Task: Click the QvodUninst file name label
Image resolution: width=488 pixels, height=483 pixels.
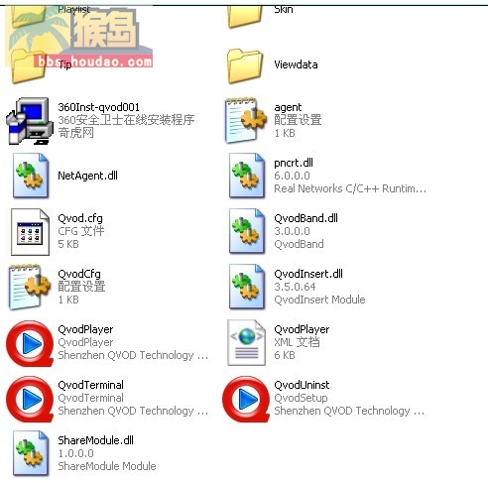Action: click(302, 385)
